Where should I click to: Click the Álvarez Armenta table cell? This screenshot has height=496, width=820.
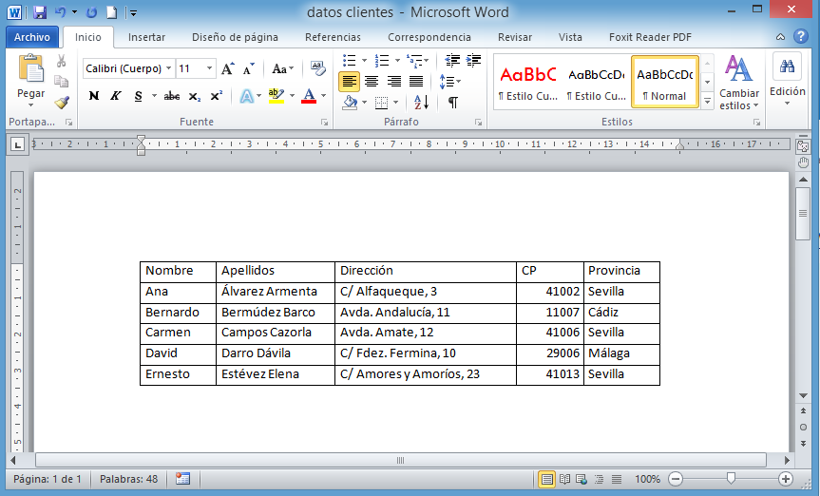pos(276,293)
